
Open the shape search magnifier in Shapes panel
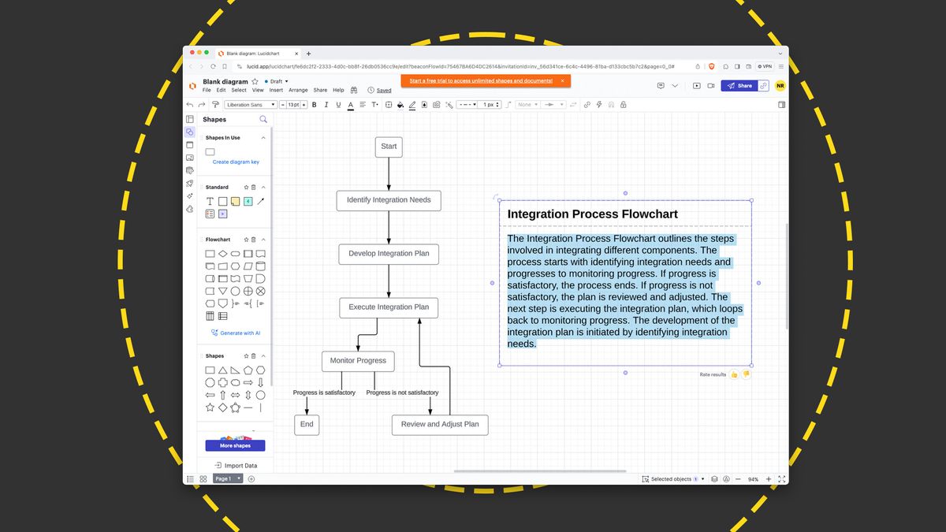click(x=263, y=119)
